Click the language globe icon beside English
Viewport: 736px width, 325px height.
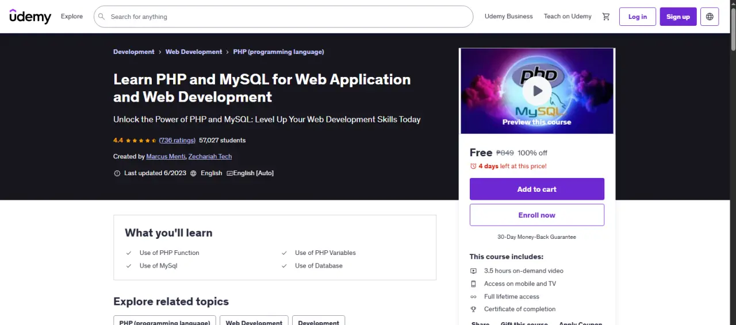pyautogui.click(x=193, y=173)
